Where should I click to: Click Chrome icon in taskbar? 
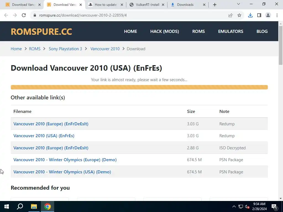coord(48,206)
